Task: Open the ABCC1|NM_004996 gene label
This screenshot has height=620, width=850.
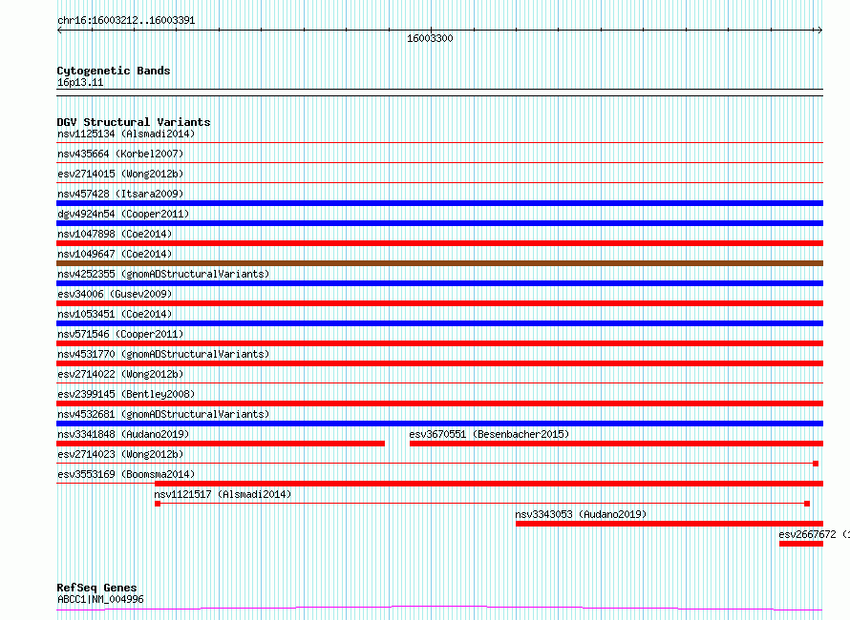Action: coord(100,599)
